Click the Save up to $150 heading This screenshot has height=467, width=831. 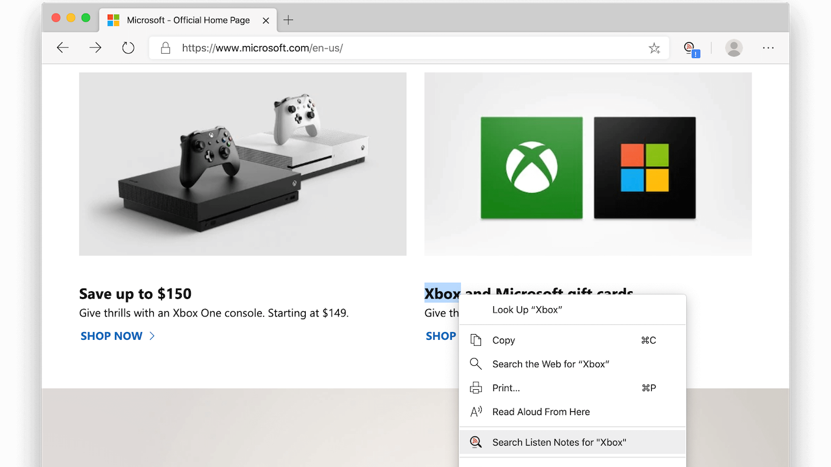click(x=135, y=294)
